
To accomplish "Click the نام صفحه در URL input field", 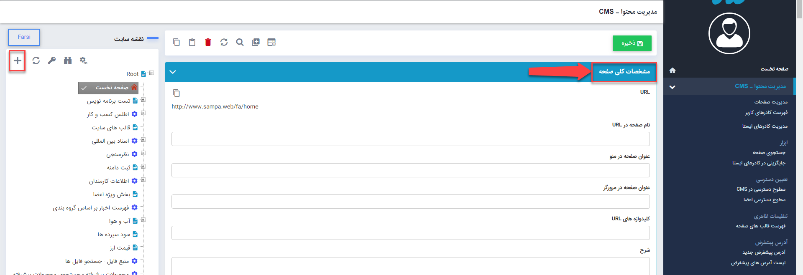I will pyautogui.click(x=410, y=139).
